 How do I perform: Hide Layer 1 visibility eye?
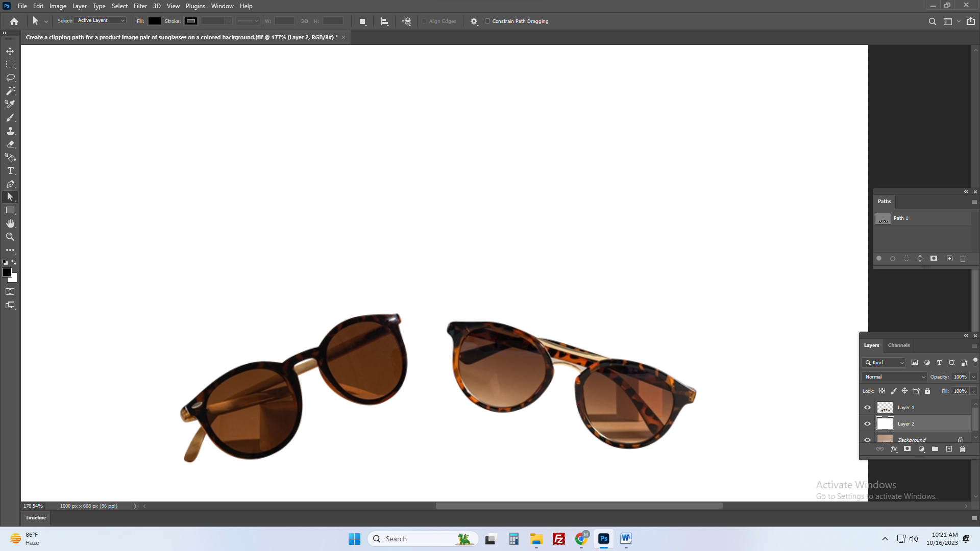coord(867,407)
